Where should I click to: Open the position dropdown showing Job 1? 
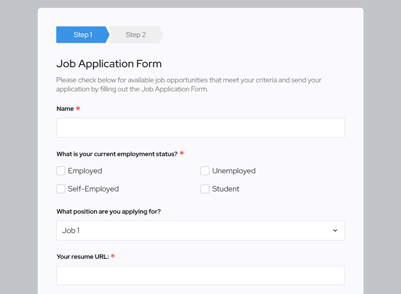200,230
